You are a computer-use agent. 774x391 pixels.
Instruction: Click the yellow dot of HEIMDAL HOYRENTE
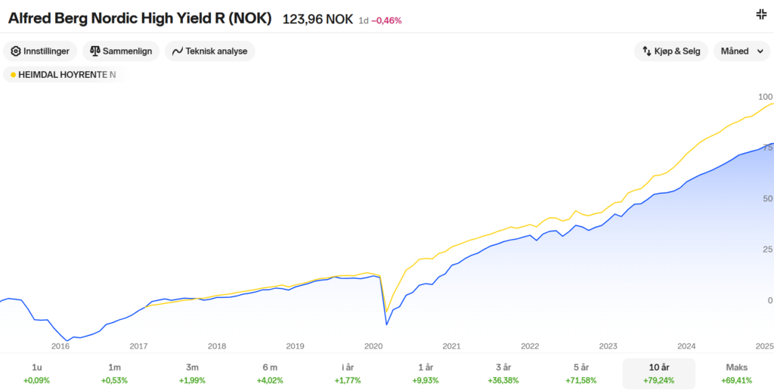click(13, 75)
